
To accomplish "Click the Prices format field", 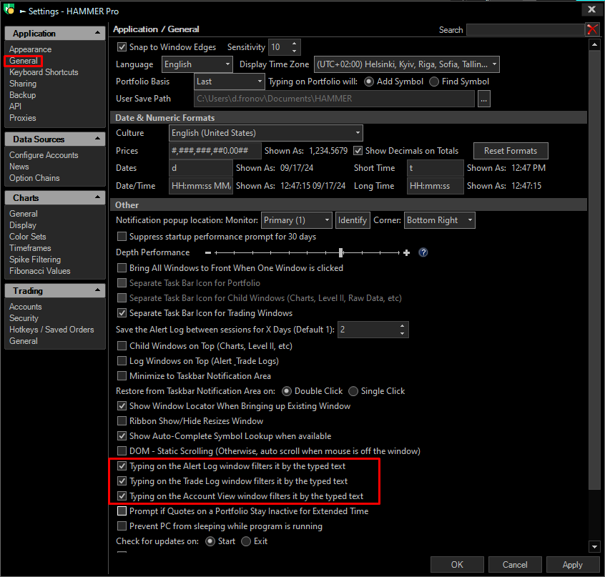I will 215,151.
